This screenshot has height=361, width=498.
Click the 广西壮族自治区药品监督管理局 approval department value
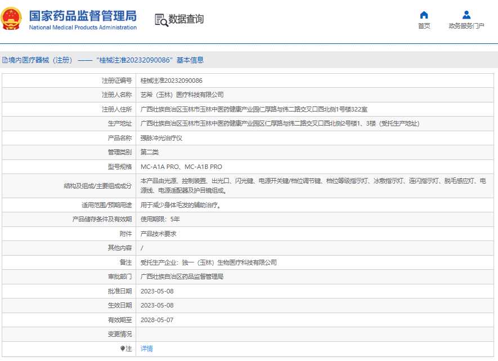[x=182, y=277]
